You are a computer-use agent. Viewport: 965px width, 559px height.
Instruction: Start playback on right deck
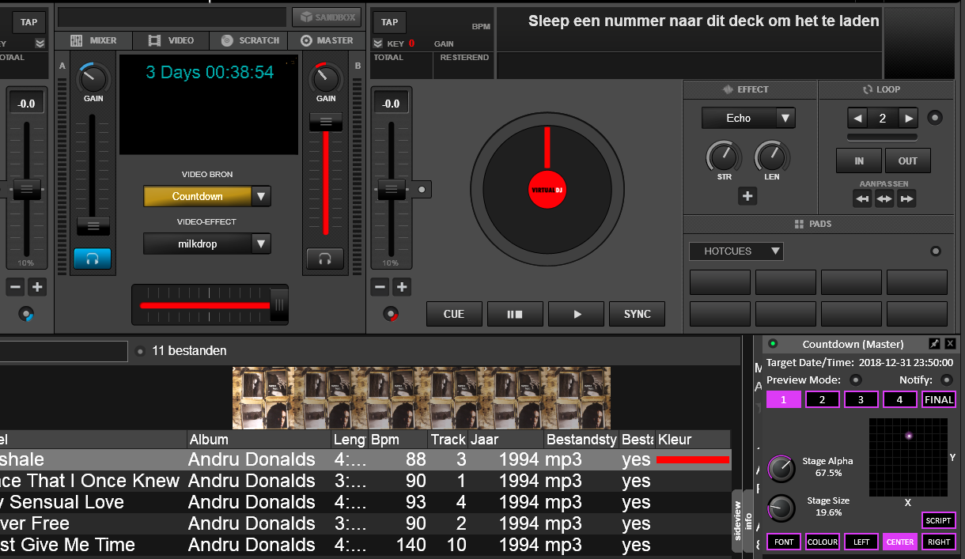pos(577,314)
